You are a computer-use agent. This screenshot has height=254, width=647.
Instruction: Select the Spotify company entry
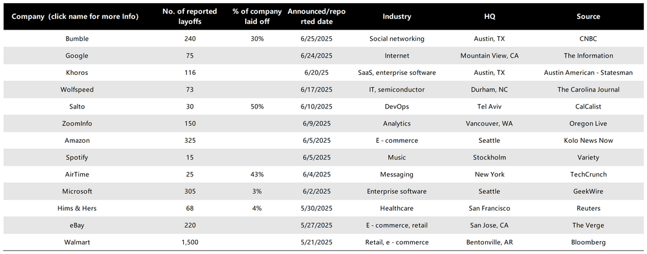[x=77, y=158]
